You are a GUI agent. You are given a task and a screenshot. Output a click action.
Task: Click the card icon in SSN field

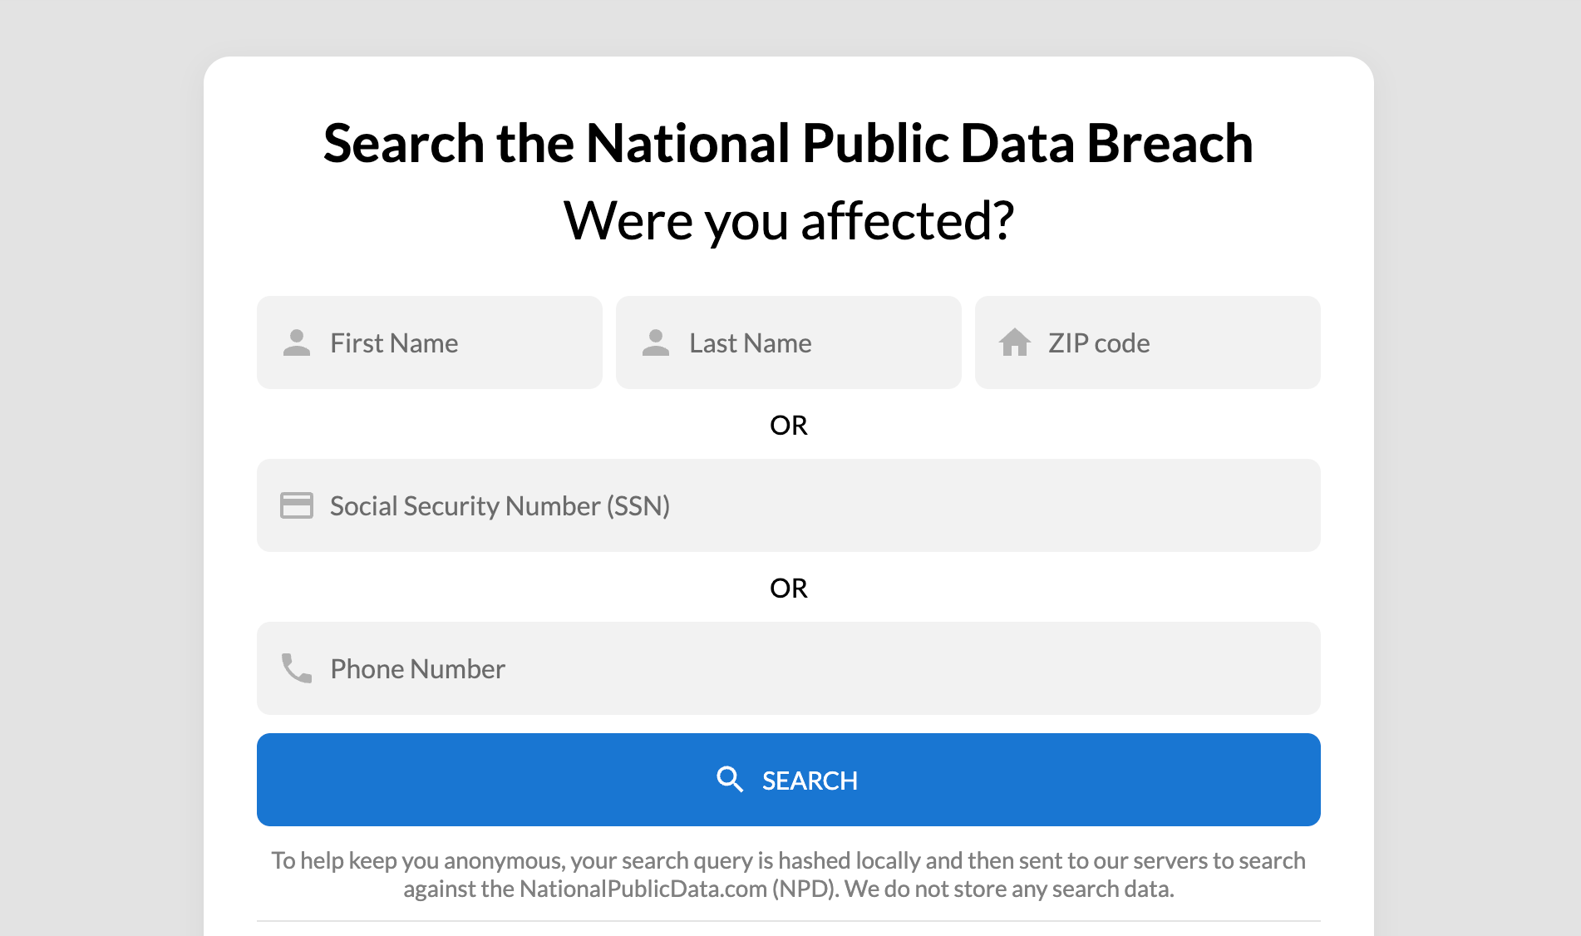[x=297, y=505]
